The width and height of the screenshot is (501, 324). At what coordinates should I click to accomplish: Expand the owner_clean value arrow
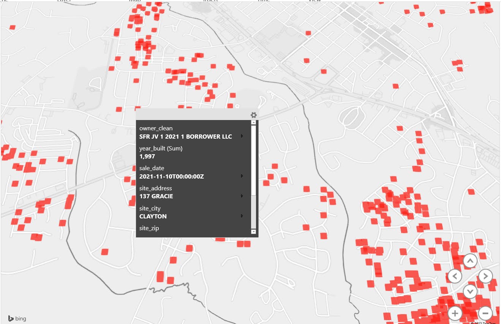click(242, 136)
